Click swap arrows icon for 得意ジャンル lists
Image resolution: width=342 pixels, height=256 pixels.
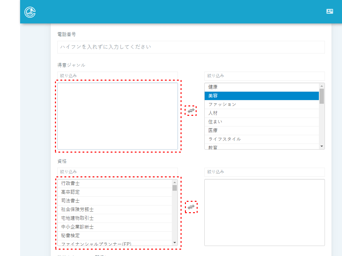click(x=191, y=110)
